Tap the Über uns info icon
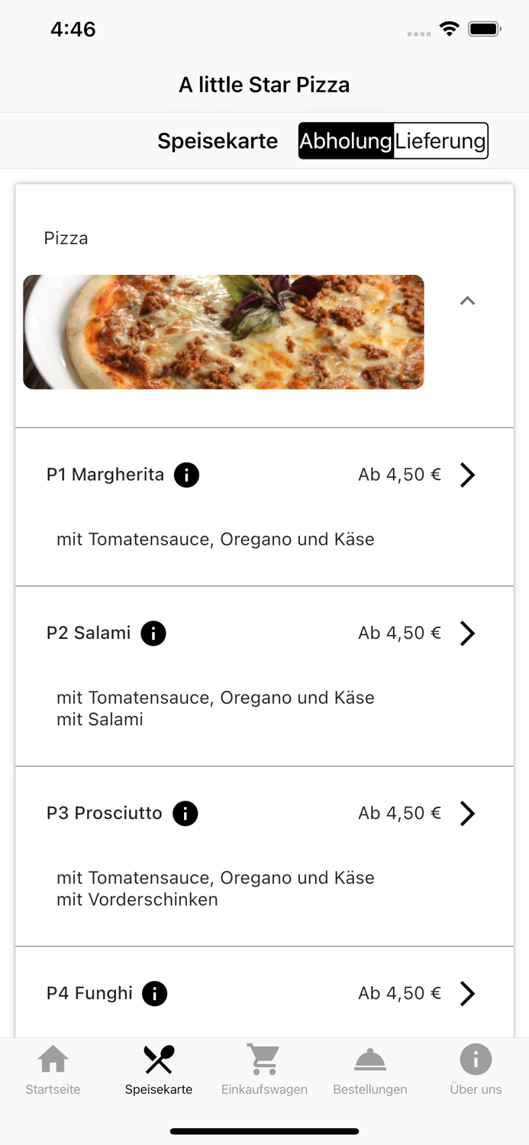 pyautogui.click(x=475, y=1060)
